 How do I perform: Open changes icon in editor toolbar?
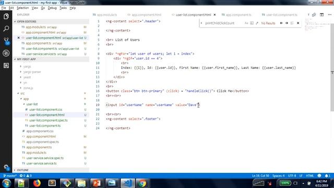click(314, 15)
